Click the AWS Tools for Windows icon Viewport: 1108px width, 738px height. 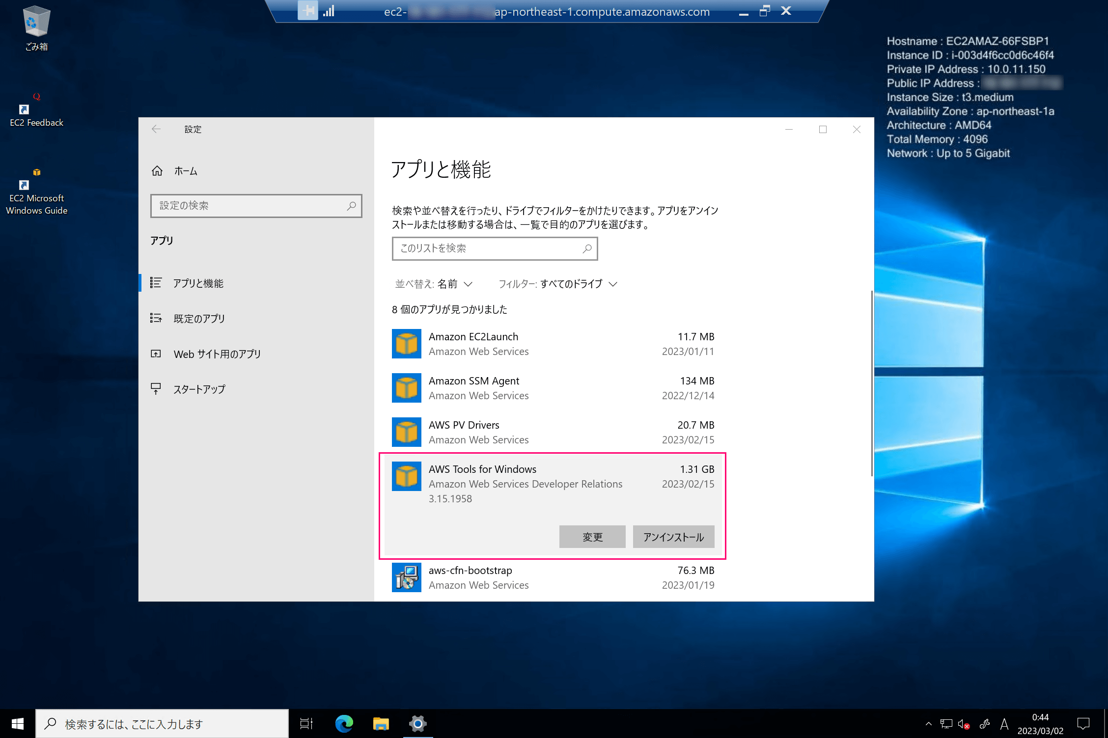point(407,476)
